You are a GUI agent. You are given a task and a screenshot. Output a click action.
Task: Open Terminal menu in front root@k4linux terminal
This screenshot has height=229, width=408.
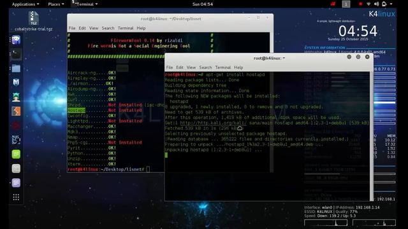(x=222, y=67)
